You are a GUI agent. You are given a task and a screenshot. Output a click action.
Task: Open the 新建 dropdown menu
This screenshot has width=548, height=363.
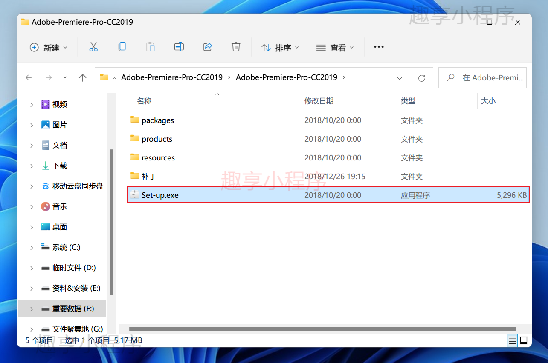tap(49, 47)
